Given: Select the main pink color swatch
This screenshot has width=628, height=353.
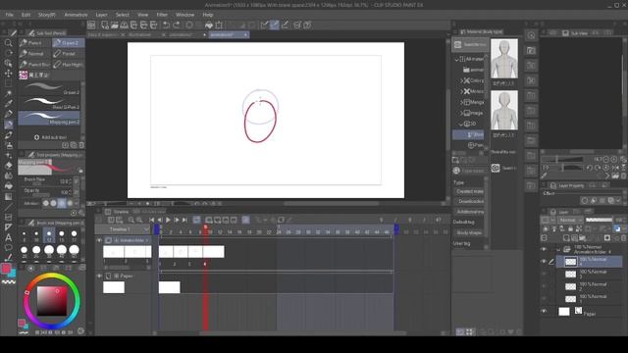Looking at the screenshot, I should (x=6, y=269).
